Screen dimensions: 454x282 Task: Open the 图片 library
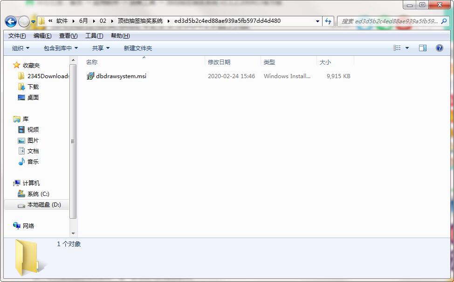(x=33, y=141)
